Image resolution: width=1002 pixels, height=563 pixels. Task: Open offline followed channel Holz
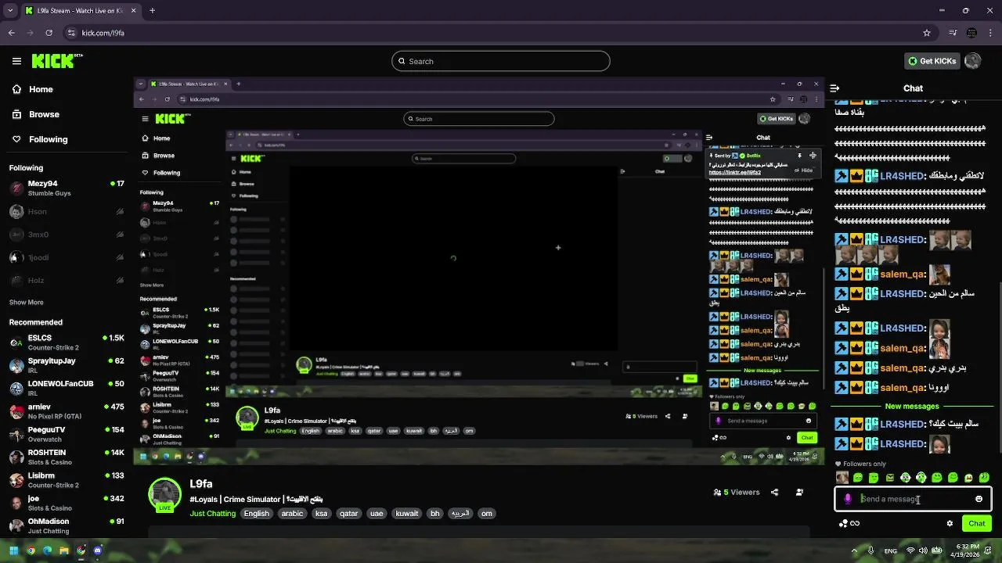click(67, 280)
